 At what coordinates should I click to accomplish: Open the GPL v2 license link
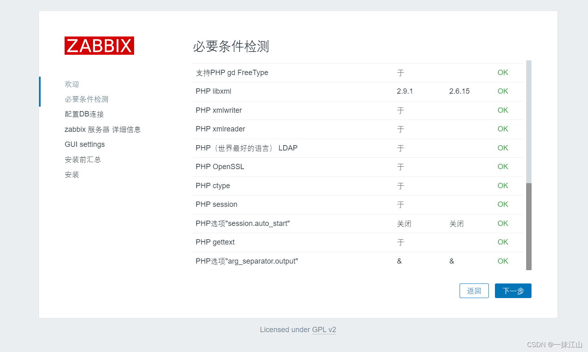324,330
